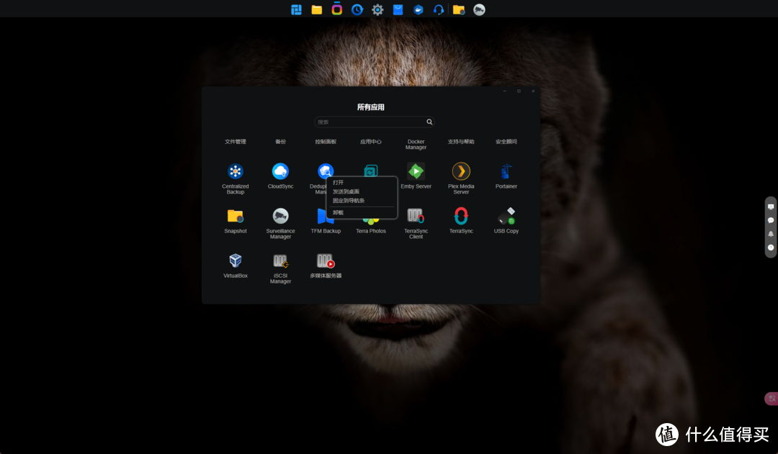Click the 搜索 search input field

click(x=369, y=122)
